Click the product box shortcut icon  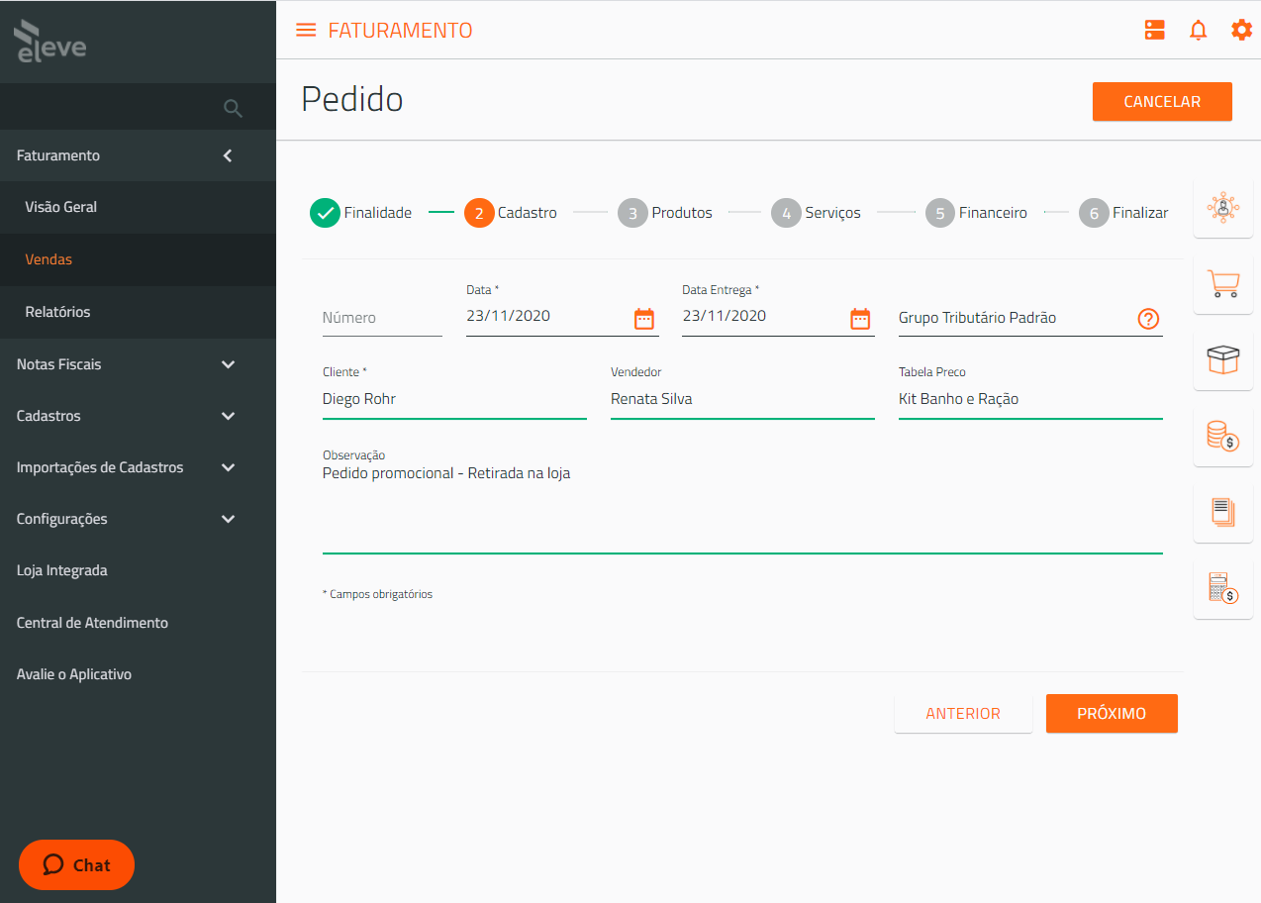click(1223, 360)
